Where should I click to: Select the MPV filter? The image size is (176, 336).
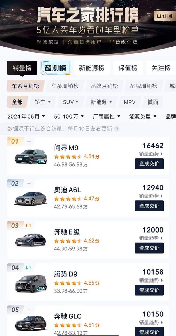click(129, 102)
